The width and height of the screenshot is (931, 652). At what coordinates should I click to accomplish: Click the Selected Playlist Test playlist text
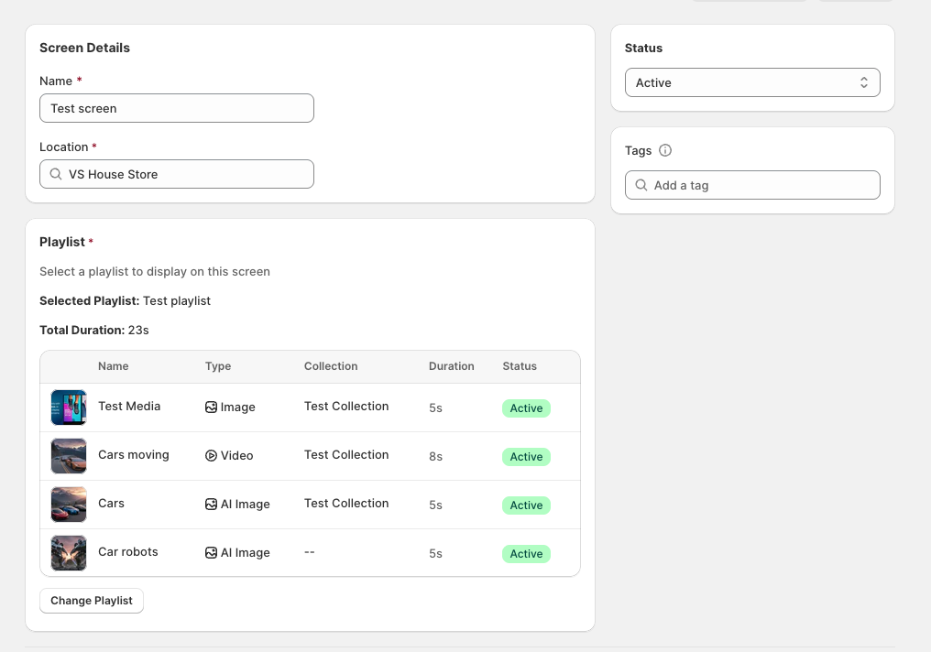(x=125, y=300)
